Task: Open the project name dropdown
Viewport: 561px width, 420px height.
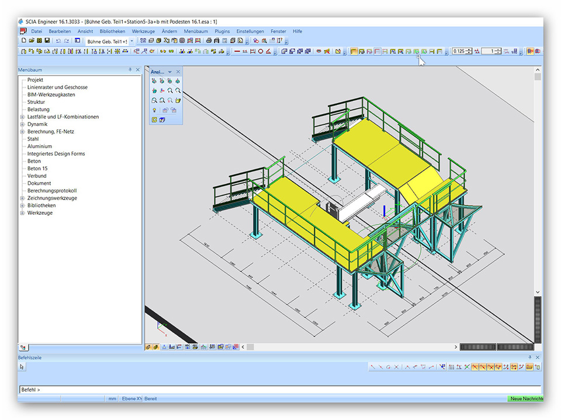Action: tap(131, 41)
